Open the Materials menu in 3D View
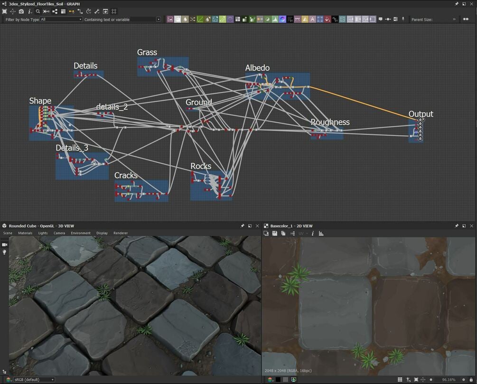 point(25,233)
